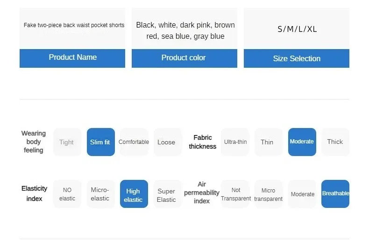Click the S/M/L/XL size text
Screen dimensions: 369x242
point(297,29)
